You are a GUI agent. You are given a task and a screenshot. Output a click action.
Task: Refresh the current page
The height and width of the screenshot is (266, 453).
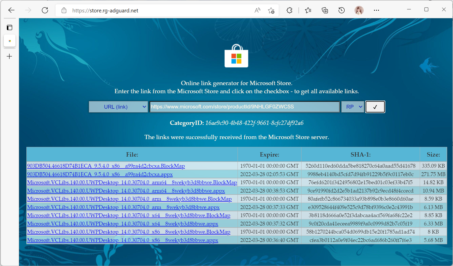click(x=45, y=10)
